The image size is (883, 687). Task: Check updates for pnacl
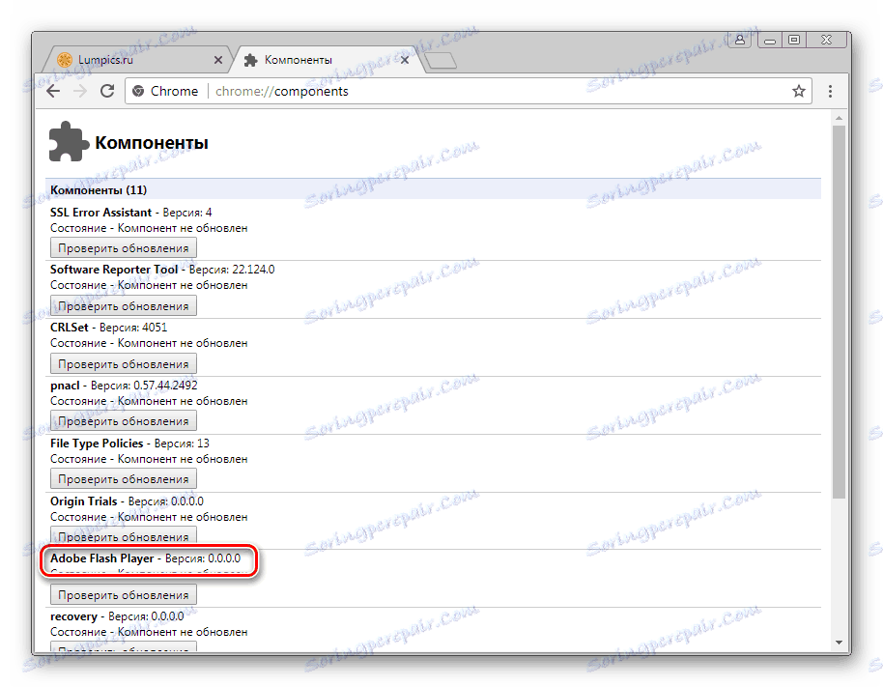coord(124,421)
